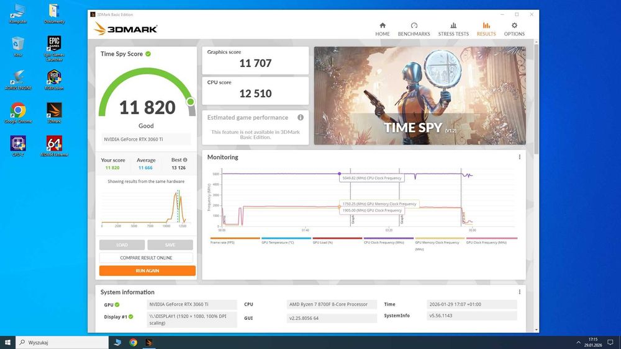Viewport: 621px width, 349px height.
Task: Open the Windows Start menu
Action: [7, 342]
